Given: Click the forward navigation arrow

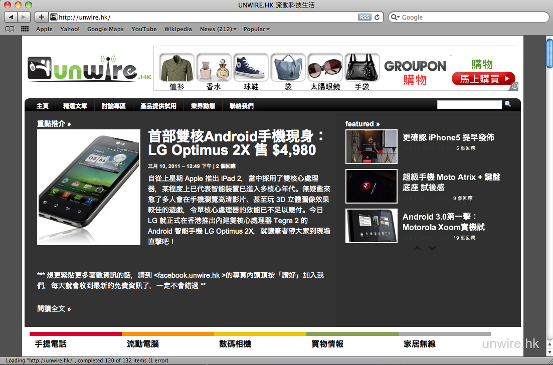Looking at the screenshot, I should (24, 17).
